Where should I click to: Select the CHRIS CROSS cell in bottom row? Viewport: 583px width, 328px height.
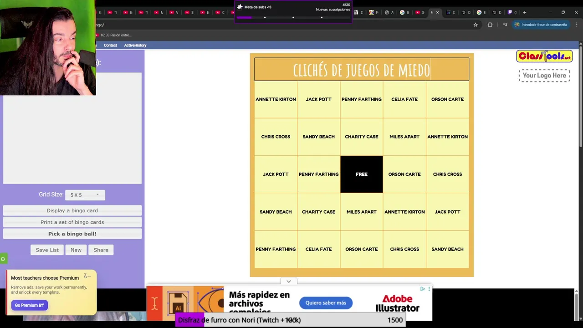click(404, 249)
